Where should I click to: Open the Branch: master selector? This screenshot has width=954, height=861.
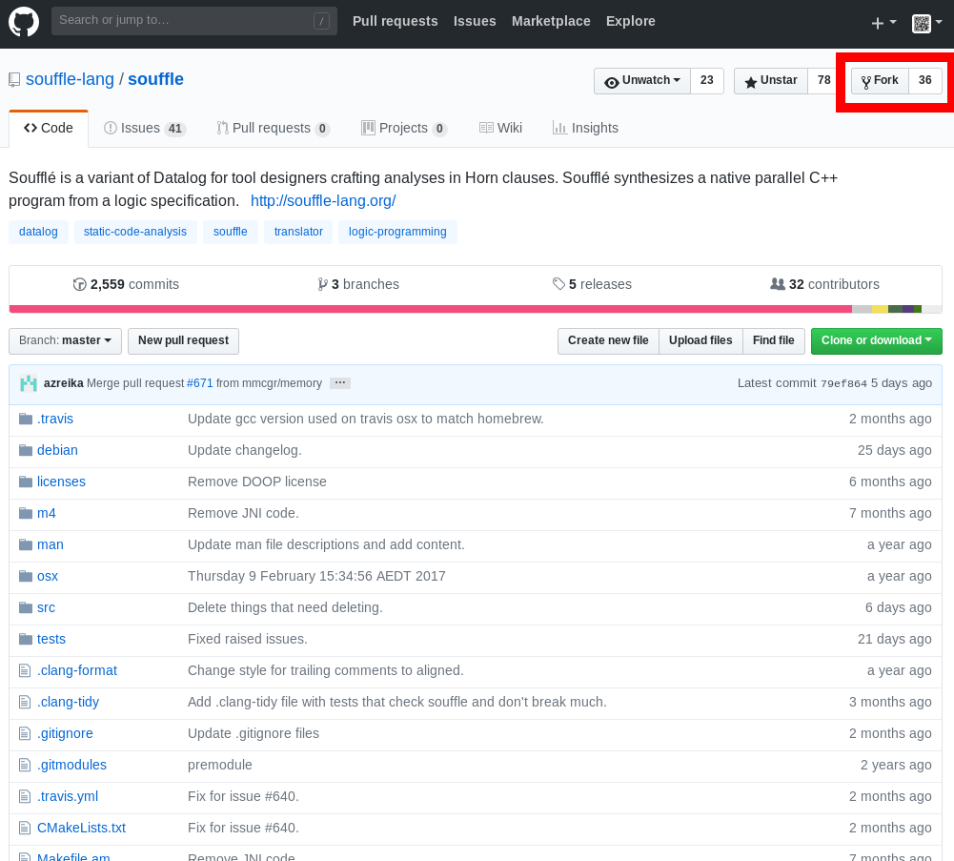pyautogui.click(x=65, y=340)
